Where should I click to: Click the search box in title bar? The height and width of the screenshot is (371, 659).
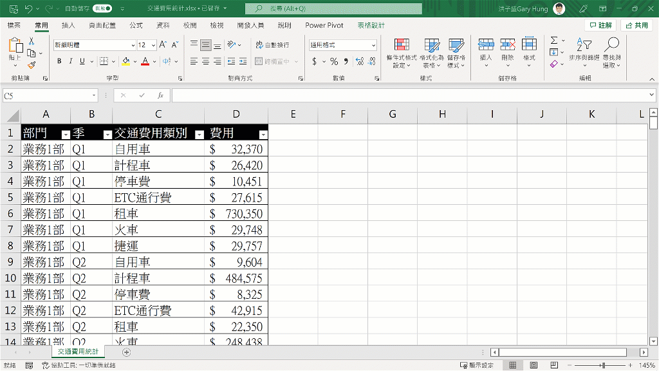334,8
